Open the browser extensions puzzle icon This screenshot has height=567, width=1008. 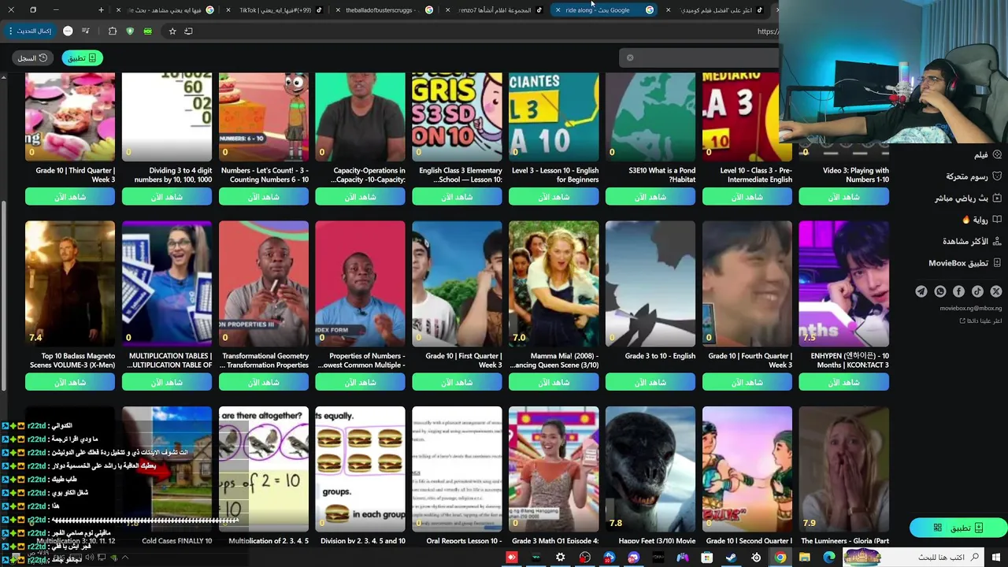(x=113, y=31)
